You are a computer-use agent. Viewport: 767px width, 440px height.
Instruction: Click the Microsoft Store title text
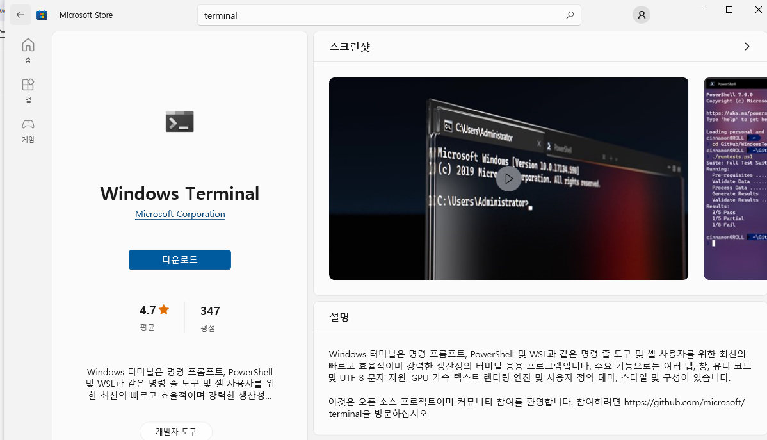(86, 15)
